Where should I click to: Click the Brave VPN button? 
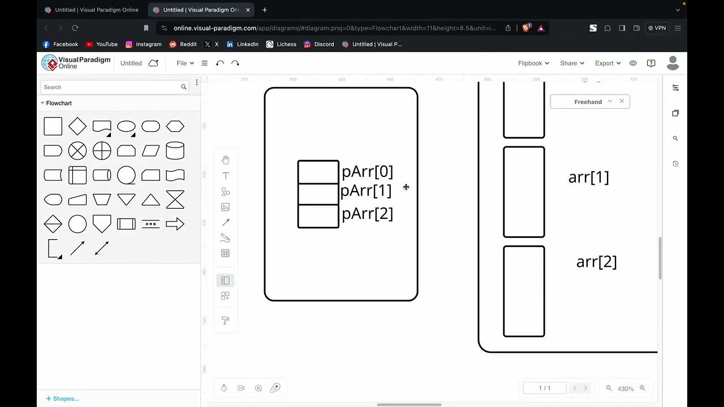pos(657,28)
